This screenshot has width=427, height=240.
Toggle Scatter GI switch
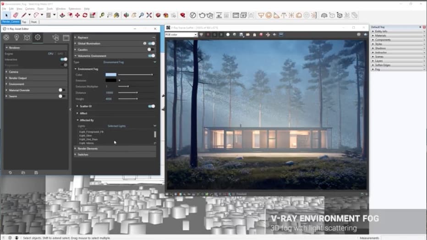pos(152,106)
